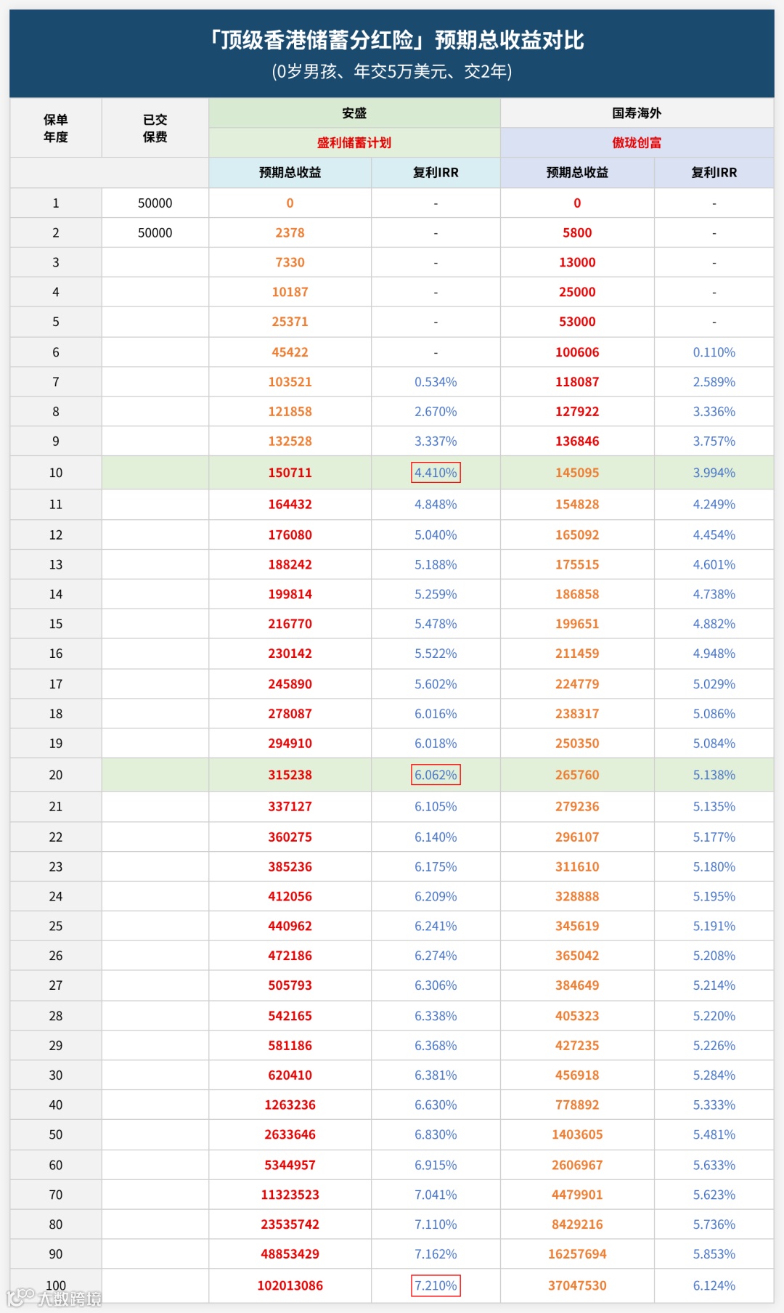Click the 盛利储蓄计划 product name

click(354, 143)
